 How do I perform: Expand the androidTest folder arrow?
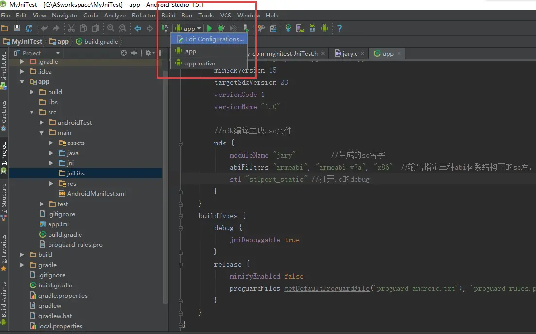point(41,122)
